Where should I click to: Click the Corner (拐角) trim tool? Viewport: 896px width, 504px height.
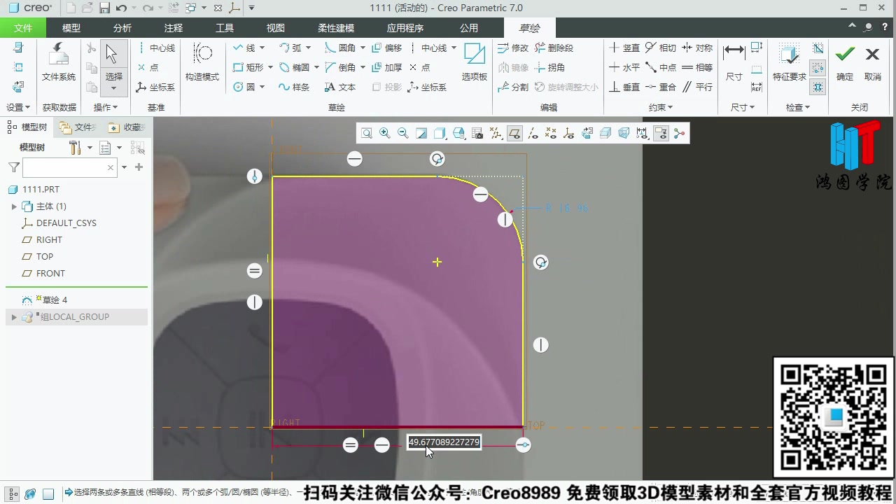pyautogui.click(x=550, y=68)
